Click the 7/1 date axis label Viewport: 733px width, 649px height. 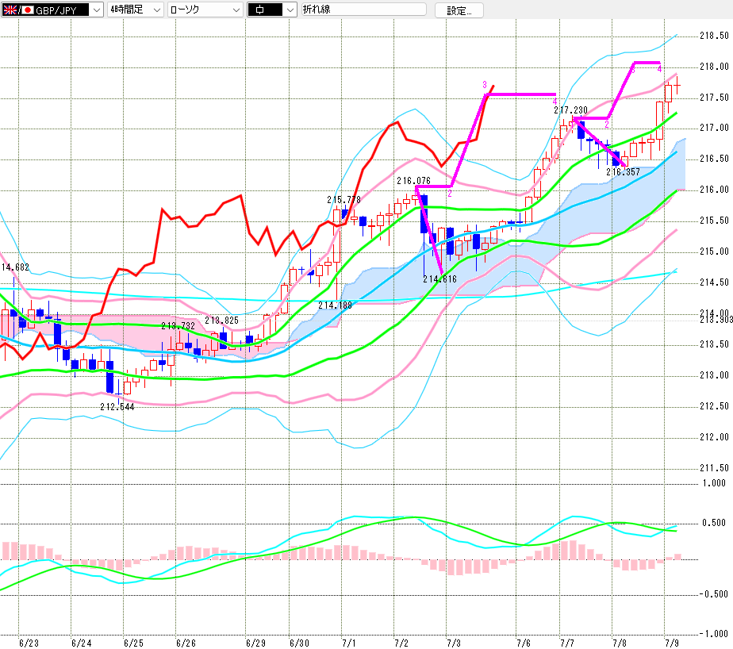349,643
